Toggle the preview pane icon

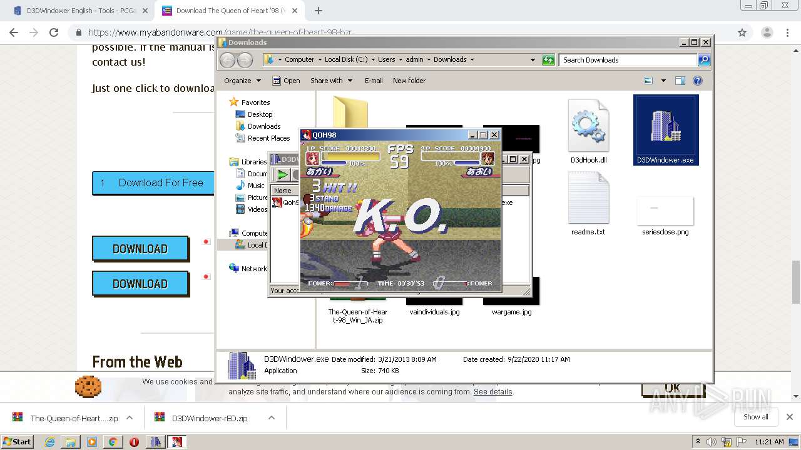tap(680, 81)
